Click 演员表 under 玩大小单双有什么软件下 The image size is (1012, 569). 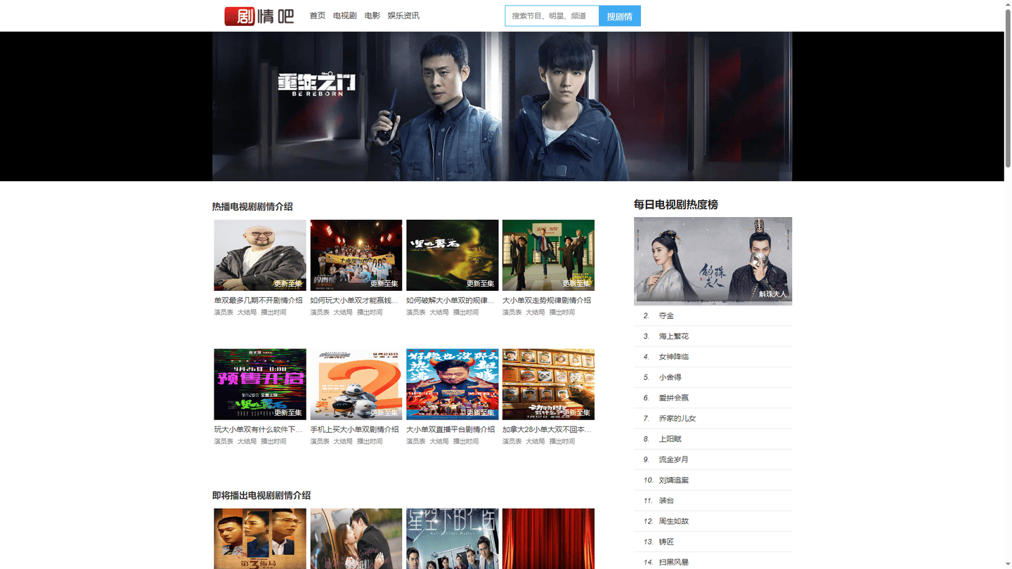223,441
